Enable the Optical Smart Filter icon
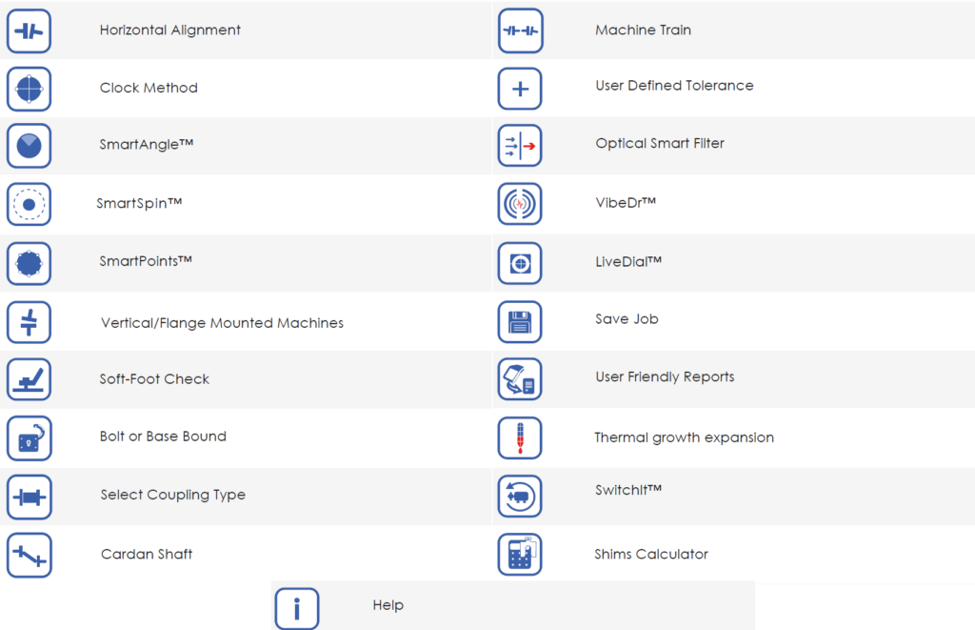 (520, 146)
